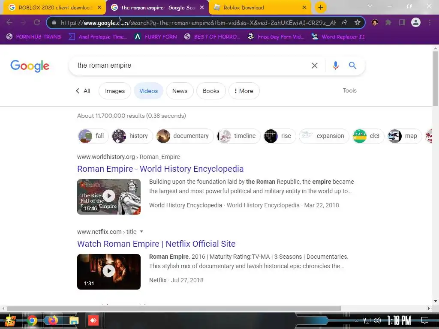Share this page using the address bar icon
The width and height of the screenshot is (439, 329).
tap(344, 23)
